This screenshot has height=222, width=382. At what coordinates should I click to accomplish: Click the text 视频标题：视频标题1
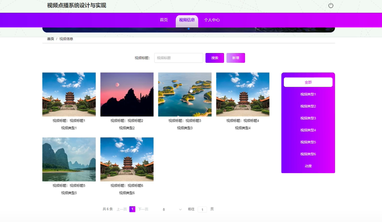(69, 121)
